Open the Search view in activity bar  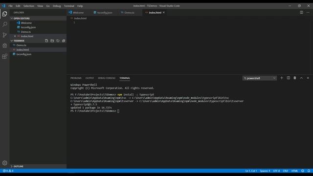pos(4,24)
